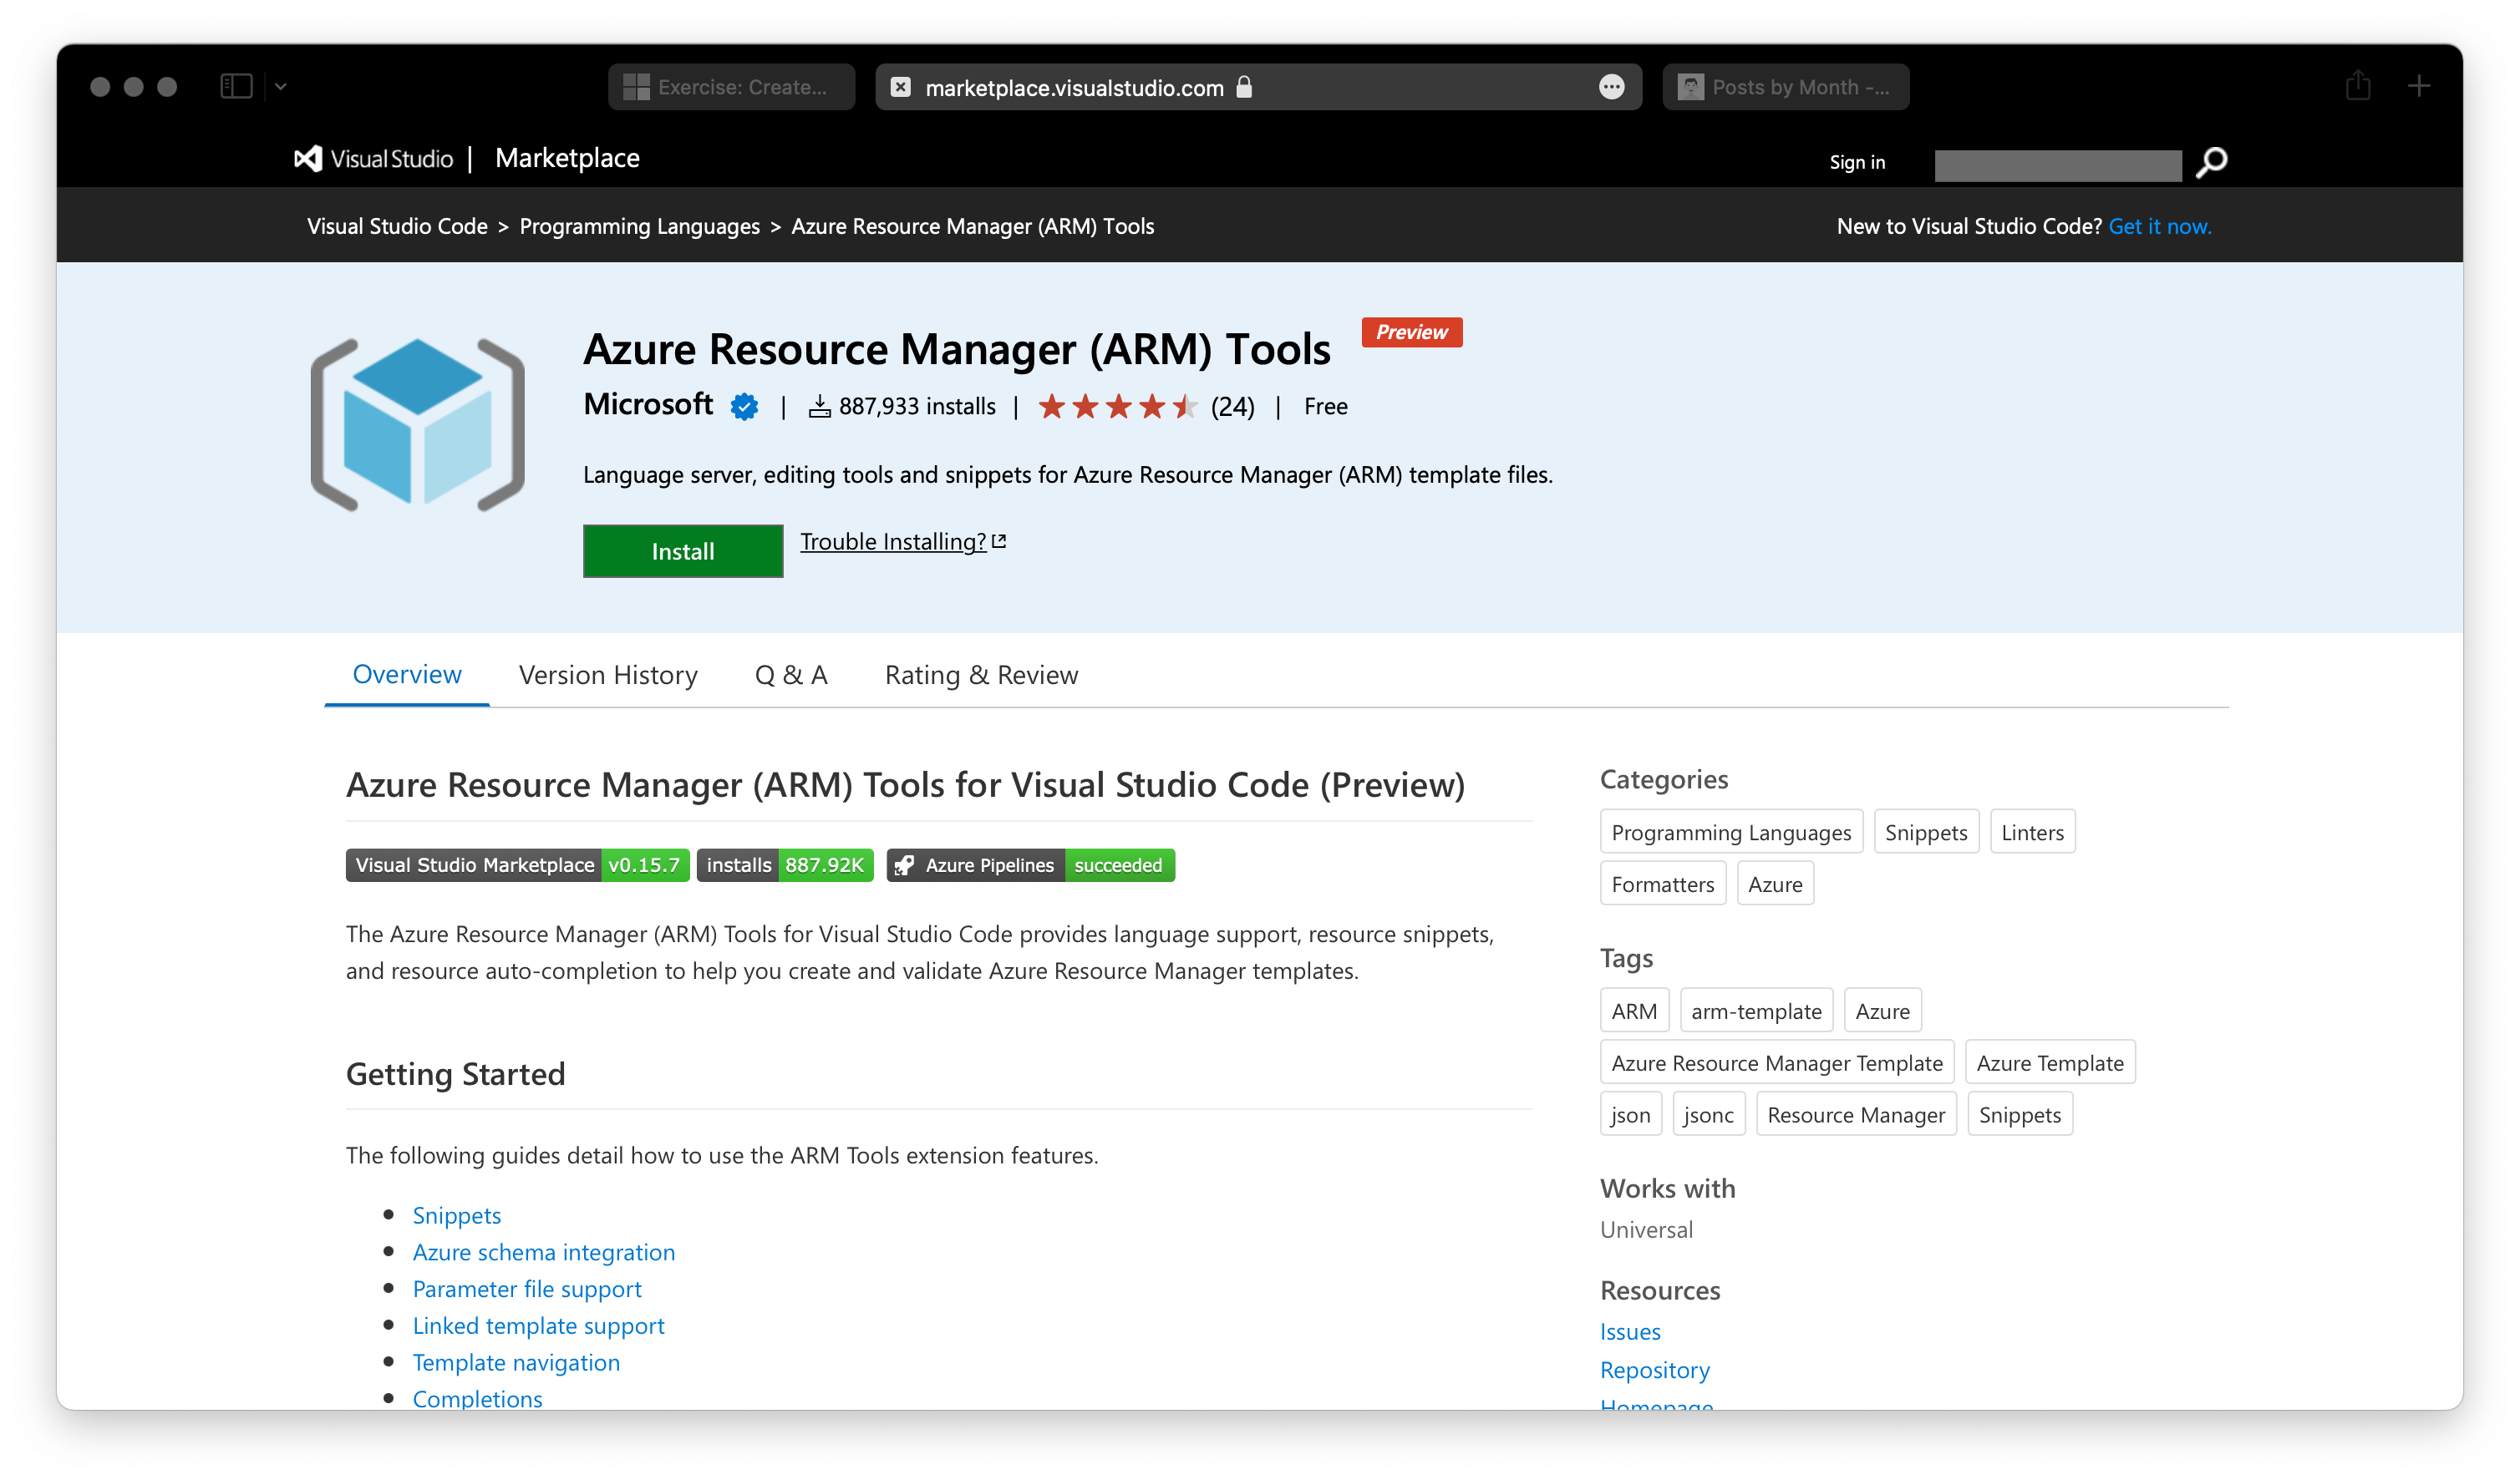Click the ARM tag
2520x1480 pixels.
click(1634, 1011)
